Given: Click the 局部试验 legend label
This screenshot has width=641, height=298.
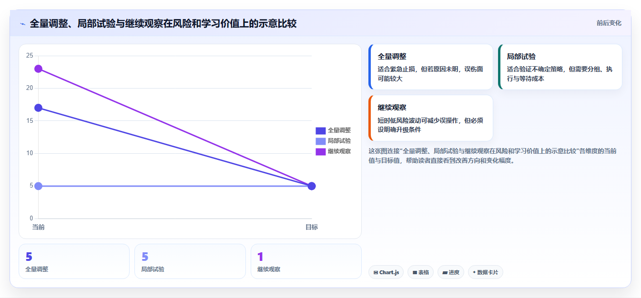Looking at the screenshot, I should (x=339, y=141).
